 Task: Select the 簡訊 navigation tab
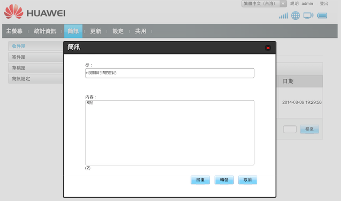[x=73, y=31]
